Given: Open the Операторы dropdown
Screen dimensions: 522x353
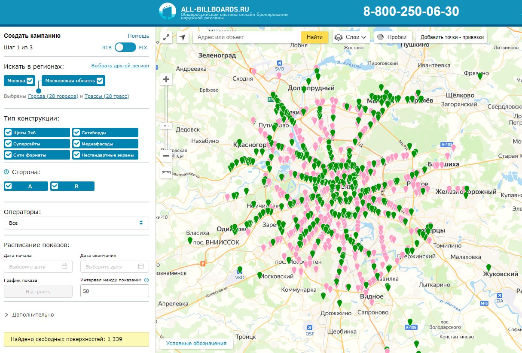Looking at the screenshot, I should pyautogui.click(x=76, y=223).
